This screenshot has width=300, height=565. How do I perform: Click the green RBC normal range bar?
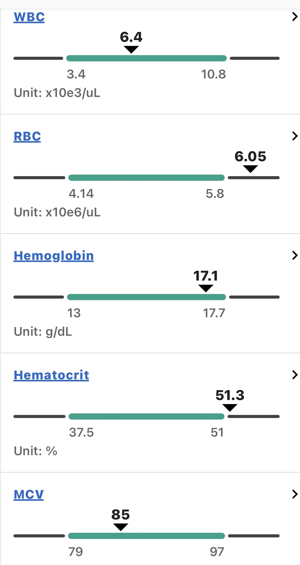pyautogui.click(x=147, y=178)
